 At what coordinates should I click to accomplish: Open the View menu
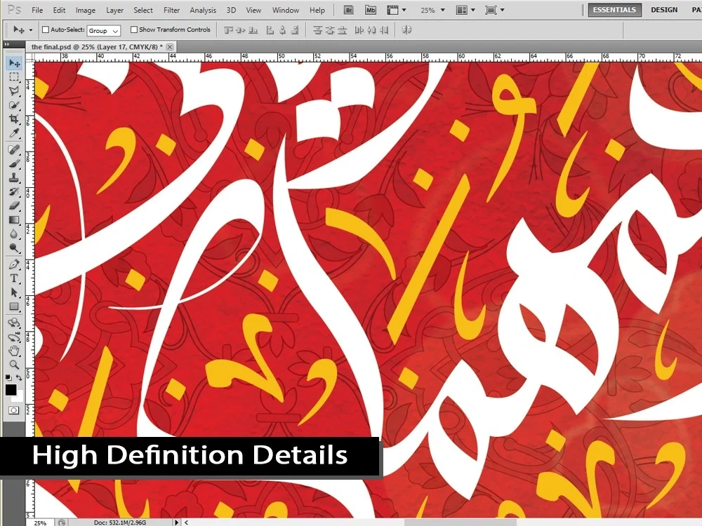(x=253, y=10)
